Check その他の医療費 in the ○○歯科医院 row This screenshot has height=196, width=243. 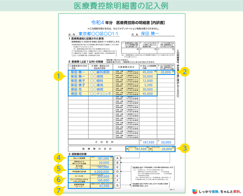126,73
